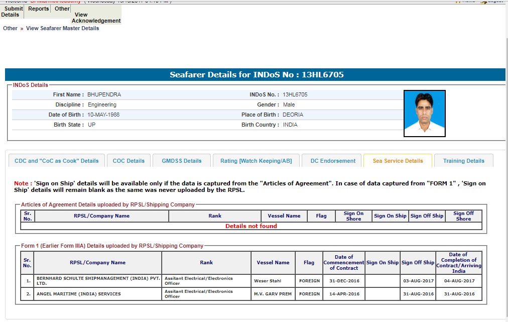Screen dimensions: 508x322
Task: Open the Training Details tab
Action: pyautogui.click(x=463, y=161)
